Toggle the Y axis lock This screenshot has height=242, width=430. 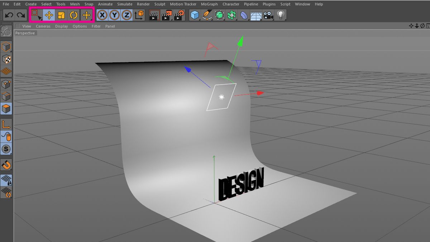point(115,14)
